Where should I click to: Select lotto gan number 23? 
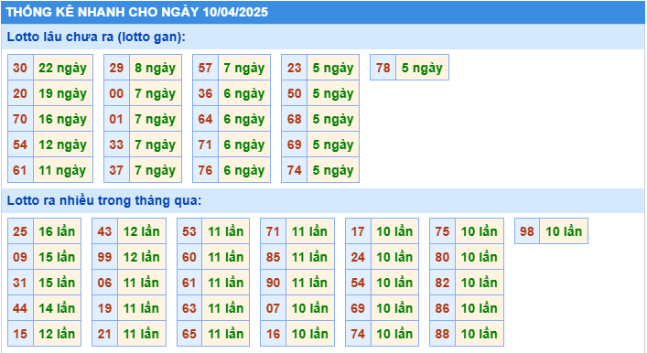[294, 68]
